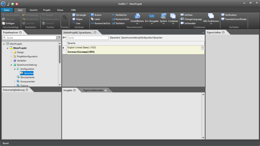Open the Datei menu
Image resolution: width=260 pixels, height=146 pixels.
[6, 10]
